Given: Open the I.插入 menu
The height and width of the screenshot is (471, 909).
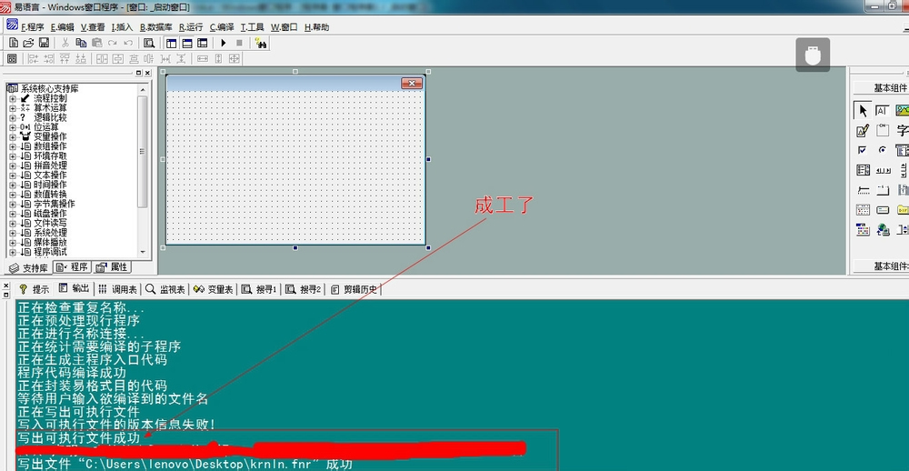Looking at the screenshot, I should point(122,27).
